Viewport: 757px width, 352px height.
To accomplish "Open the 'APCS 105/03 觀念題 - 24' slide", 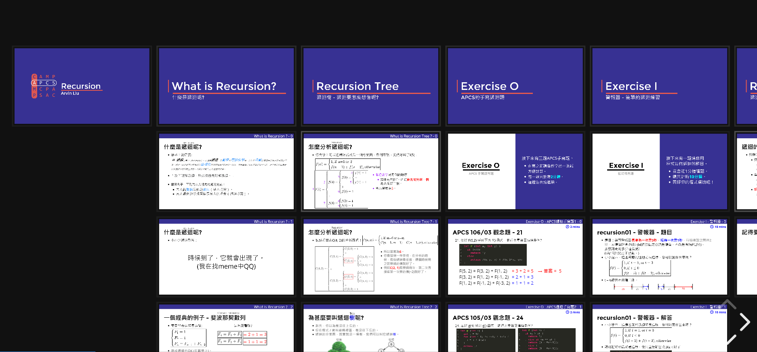I will pyautogui.click(x=515, y=328).
